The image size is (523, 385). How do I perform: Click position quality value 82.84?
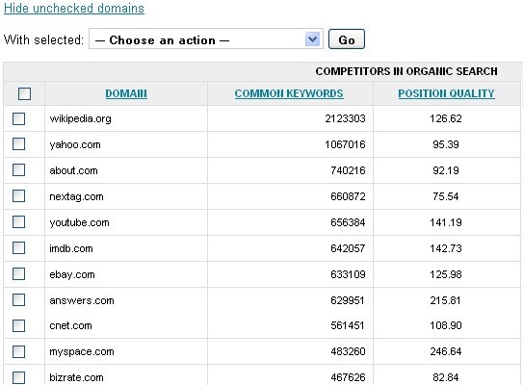[x=446, y=377]
